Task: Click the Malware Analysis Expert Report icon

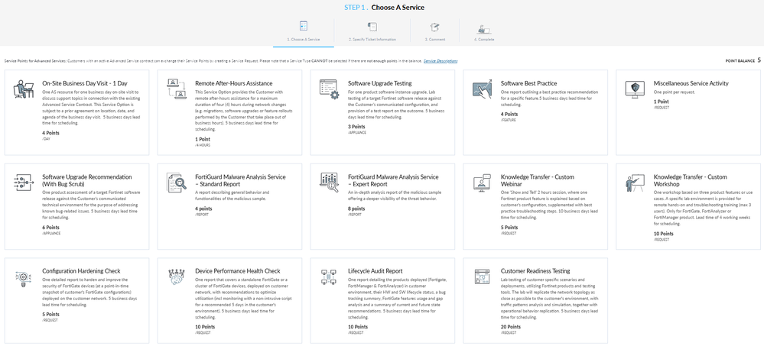Action: [x=329, y=183]
